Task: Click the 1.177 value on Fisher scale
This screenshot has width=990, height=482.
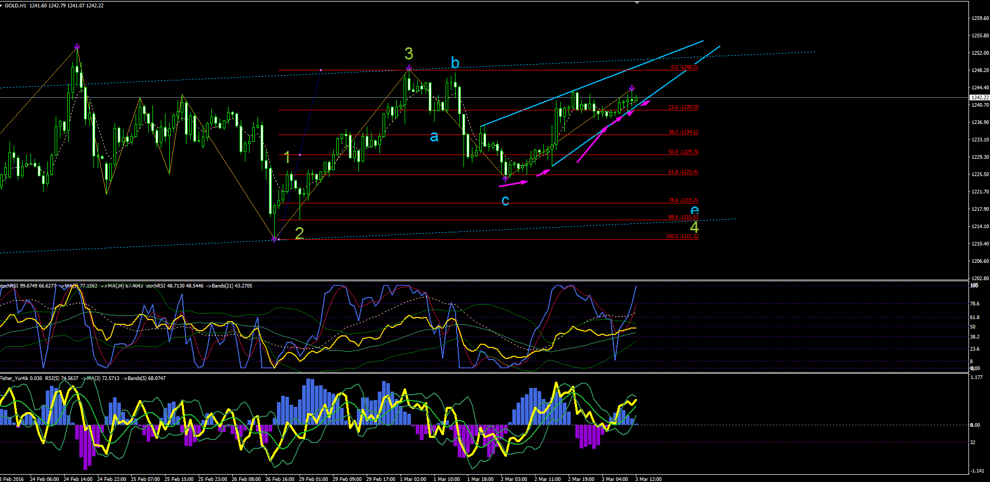Action: pos(976,377)
